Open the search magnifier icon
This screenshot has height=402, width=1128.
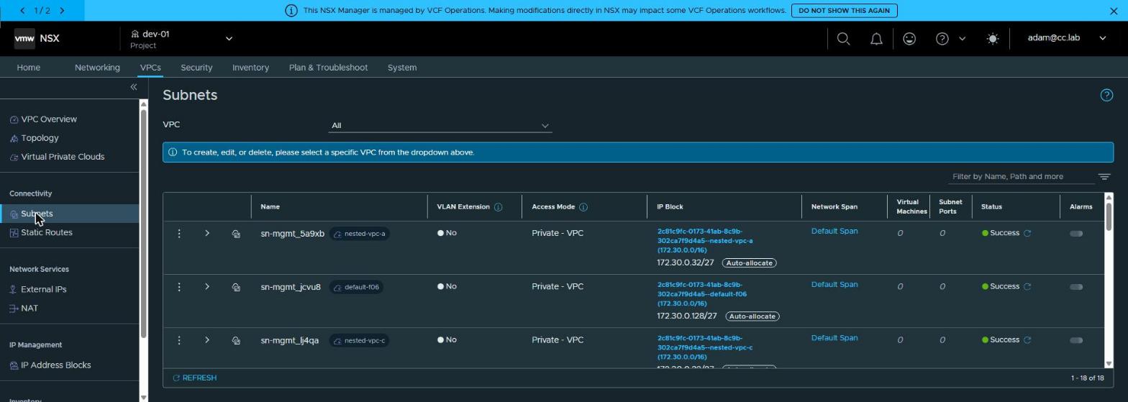[x=844, y=39]
